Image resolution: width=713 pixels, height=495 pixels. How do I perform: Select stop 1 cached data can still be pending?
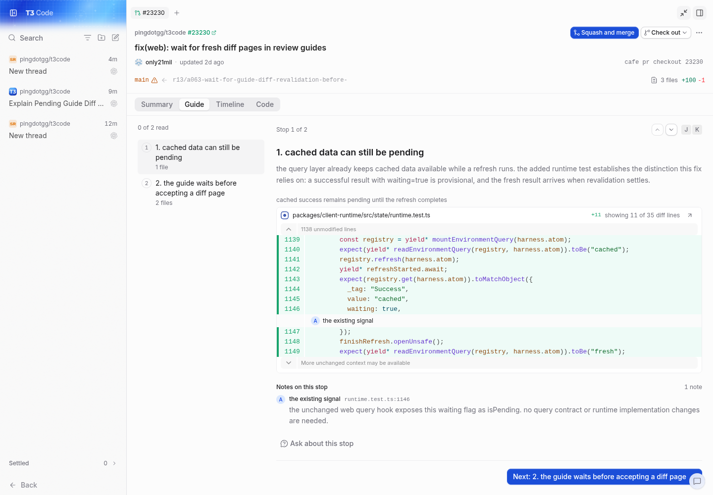pyautogui.click(x=201, y=157)
